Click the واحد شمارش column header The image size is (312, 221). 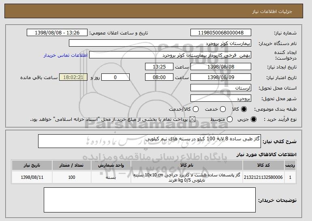click(x=111, y=165)
